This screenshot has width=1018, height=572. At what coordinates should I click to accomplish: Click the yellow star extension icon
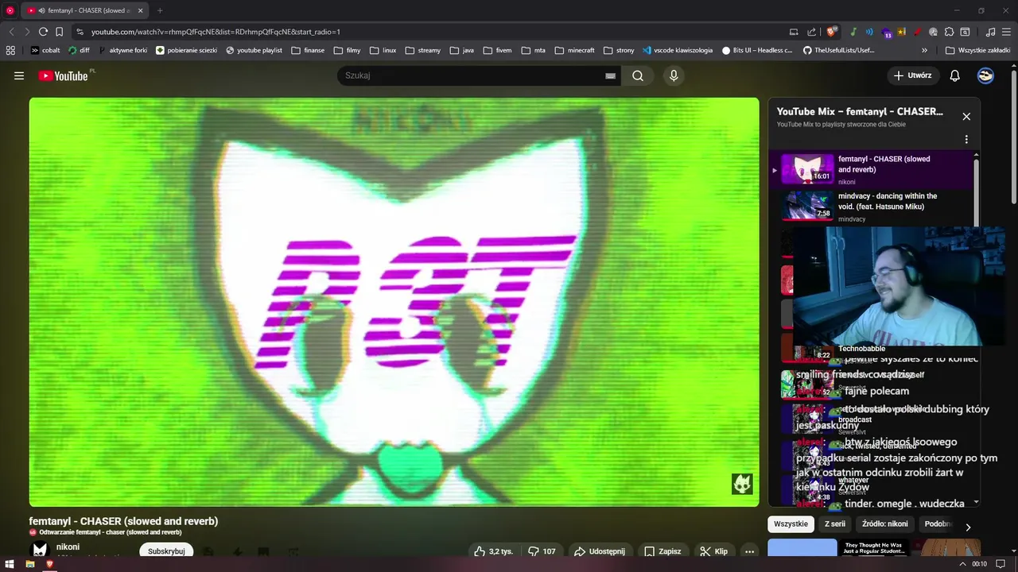pos(902,32)
